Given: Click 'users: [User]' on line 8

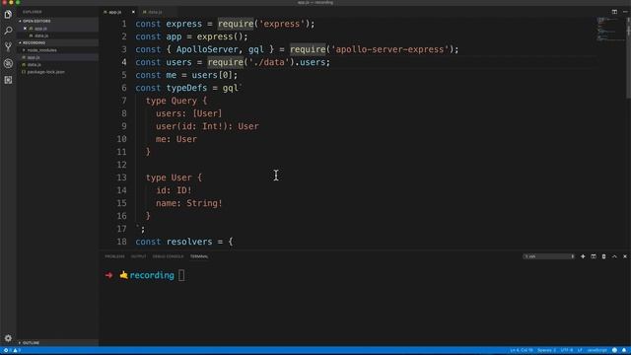Looking at the screenshot, I should [188, 113].
